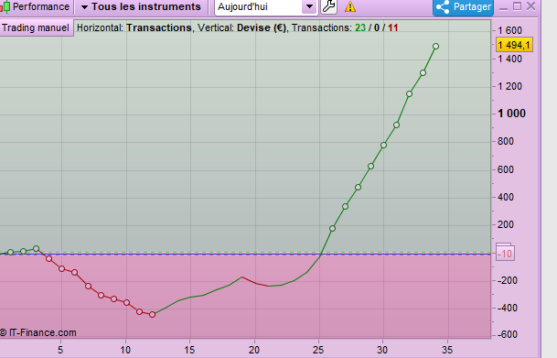Click the green data point at transaction 3
The height and width of the screenshot is (358, 557).
(36, 249)
